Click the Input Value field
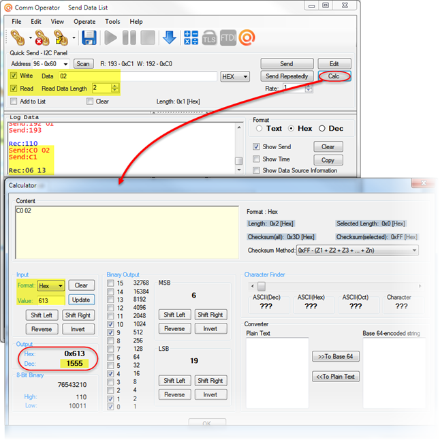This screenshot has height=440, width=440. tap(51, 300)
